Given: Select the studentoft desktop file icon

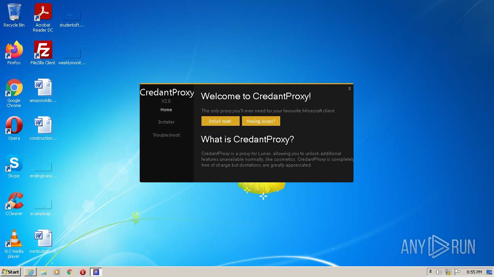Looking at the screenshot, I should coord(72,18).
